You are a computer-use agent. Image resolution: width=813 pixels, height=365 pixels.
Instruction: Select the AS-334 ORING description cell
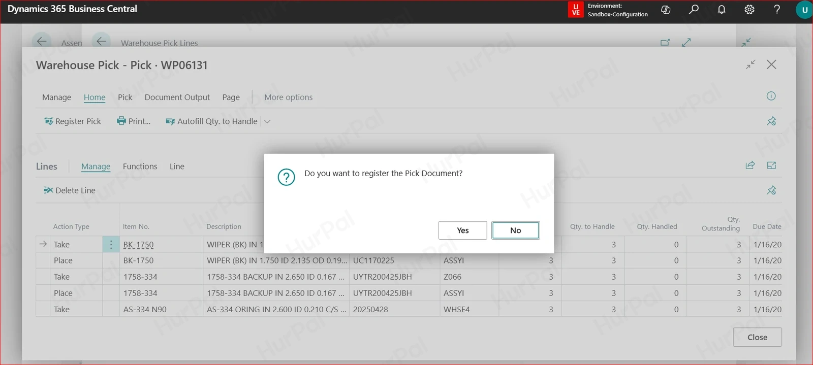276,309
